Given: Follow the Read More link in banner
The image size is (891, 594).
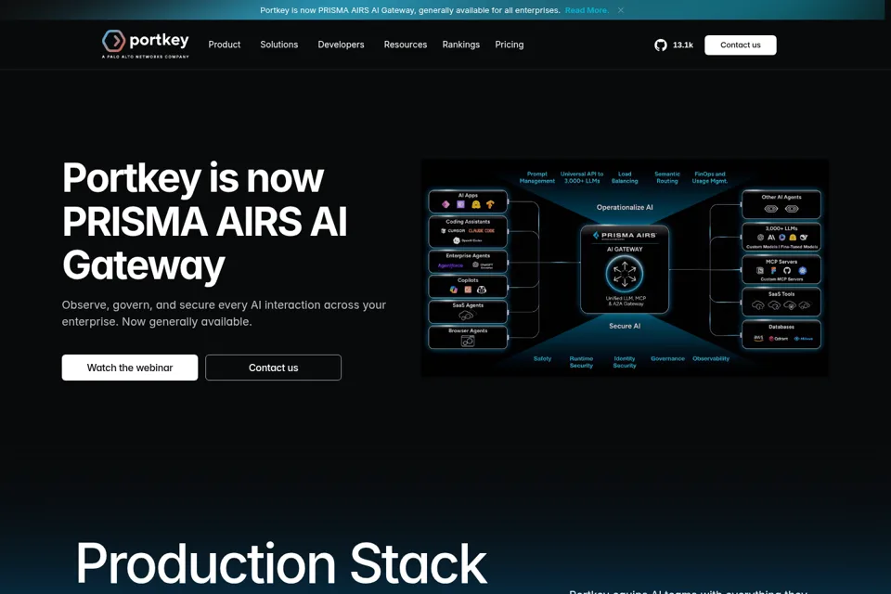Looking at the screenshot, I should pyautogui.click(x=587, y=10).
